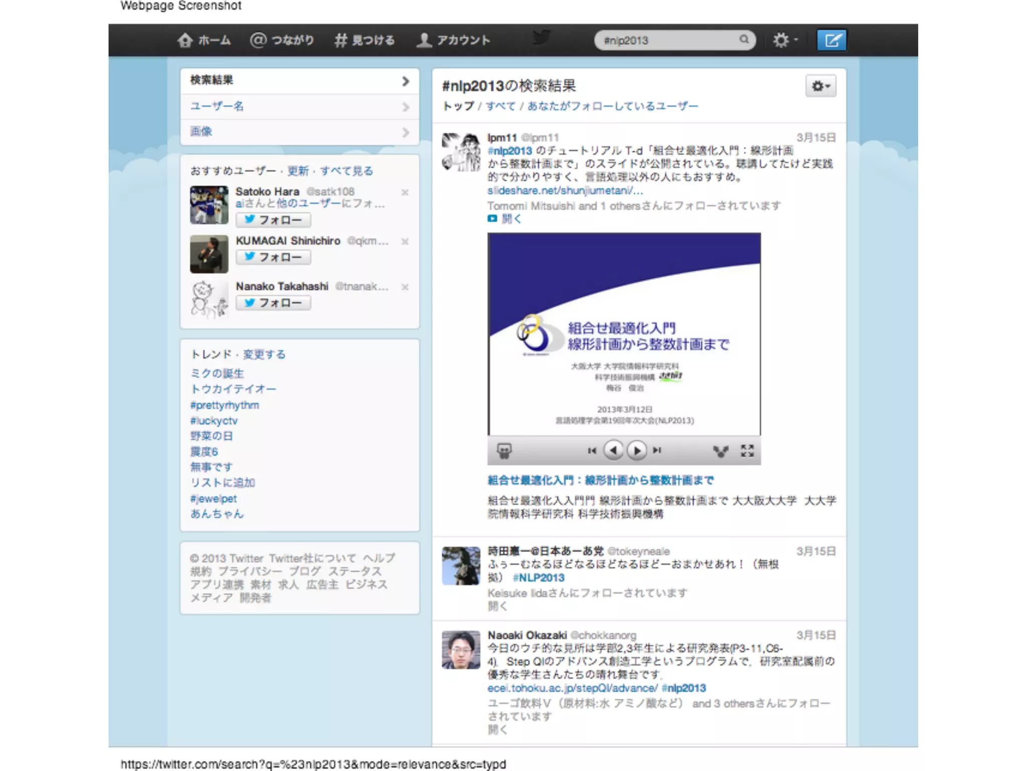Play next slide in the player

[636, 450]
